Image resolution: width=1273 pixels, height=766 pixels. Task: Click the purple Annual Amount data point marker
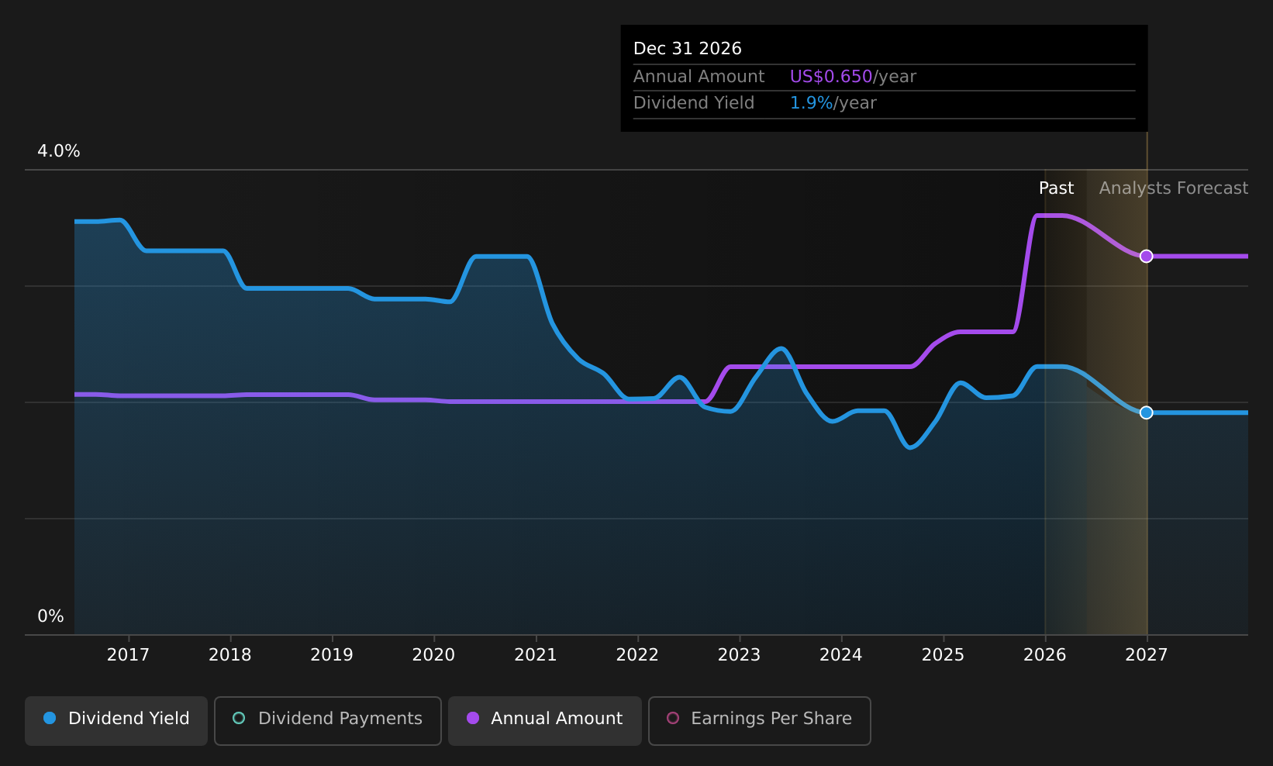[x=1146, y=256]
